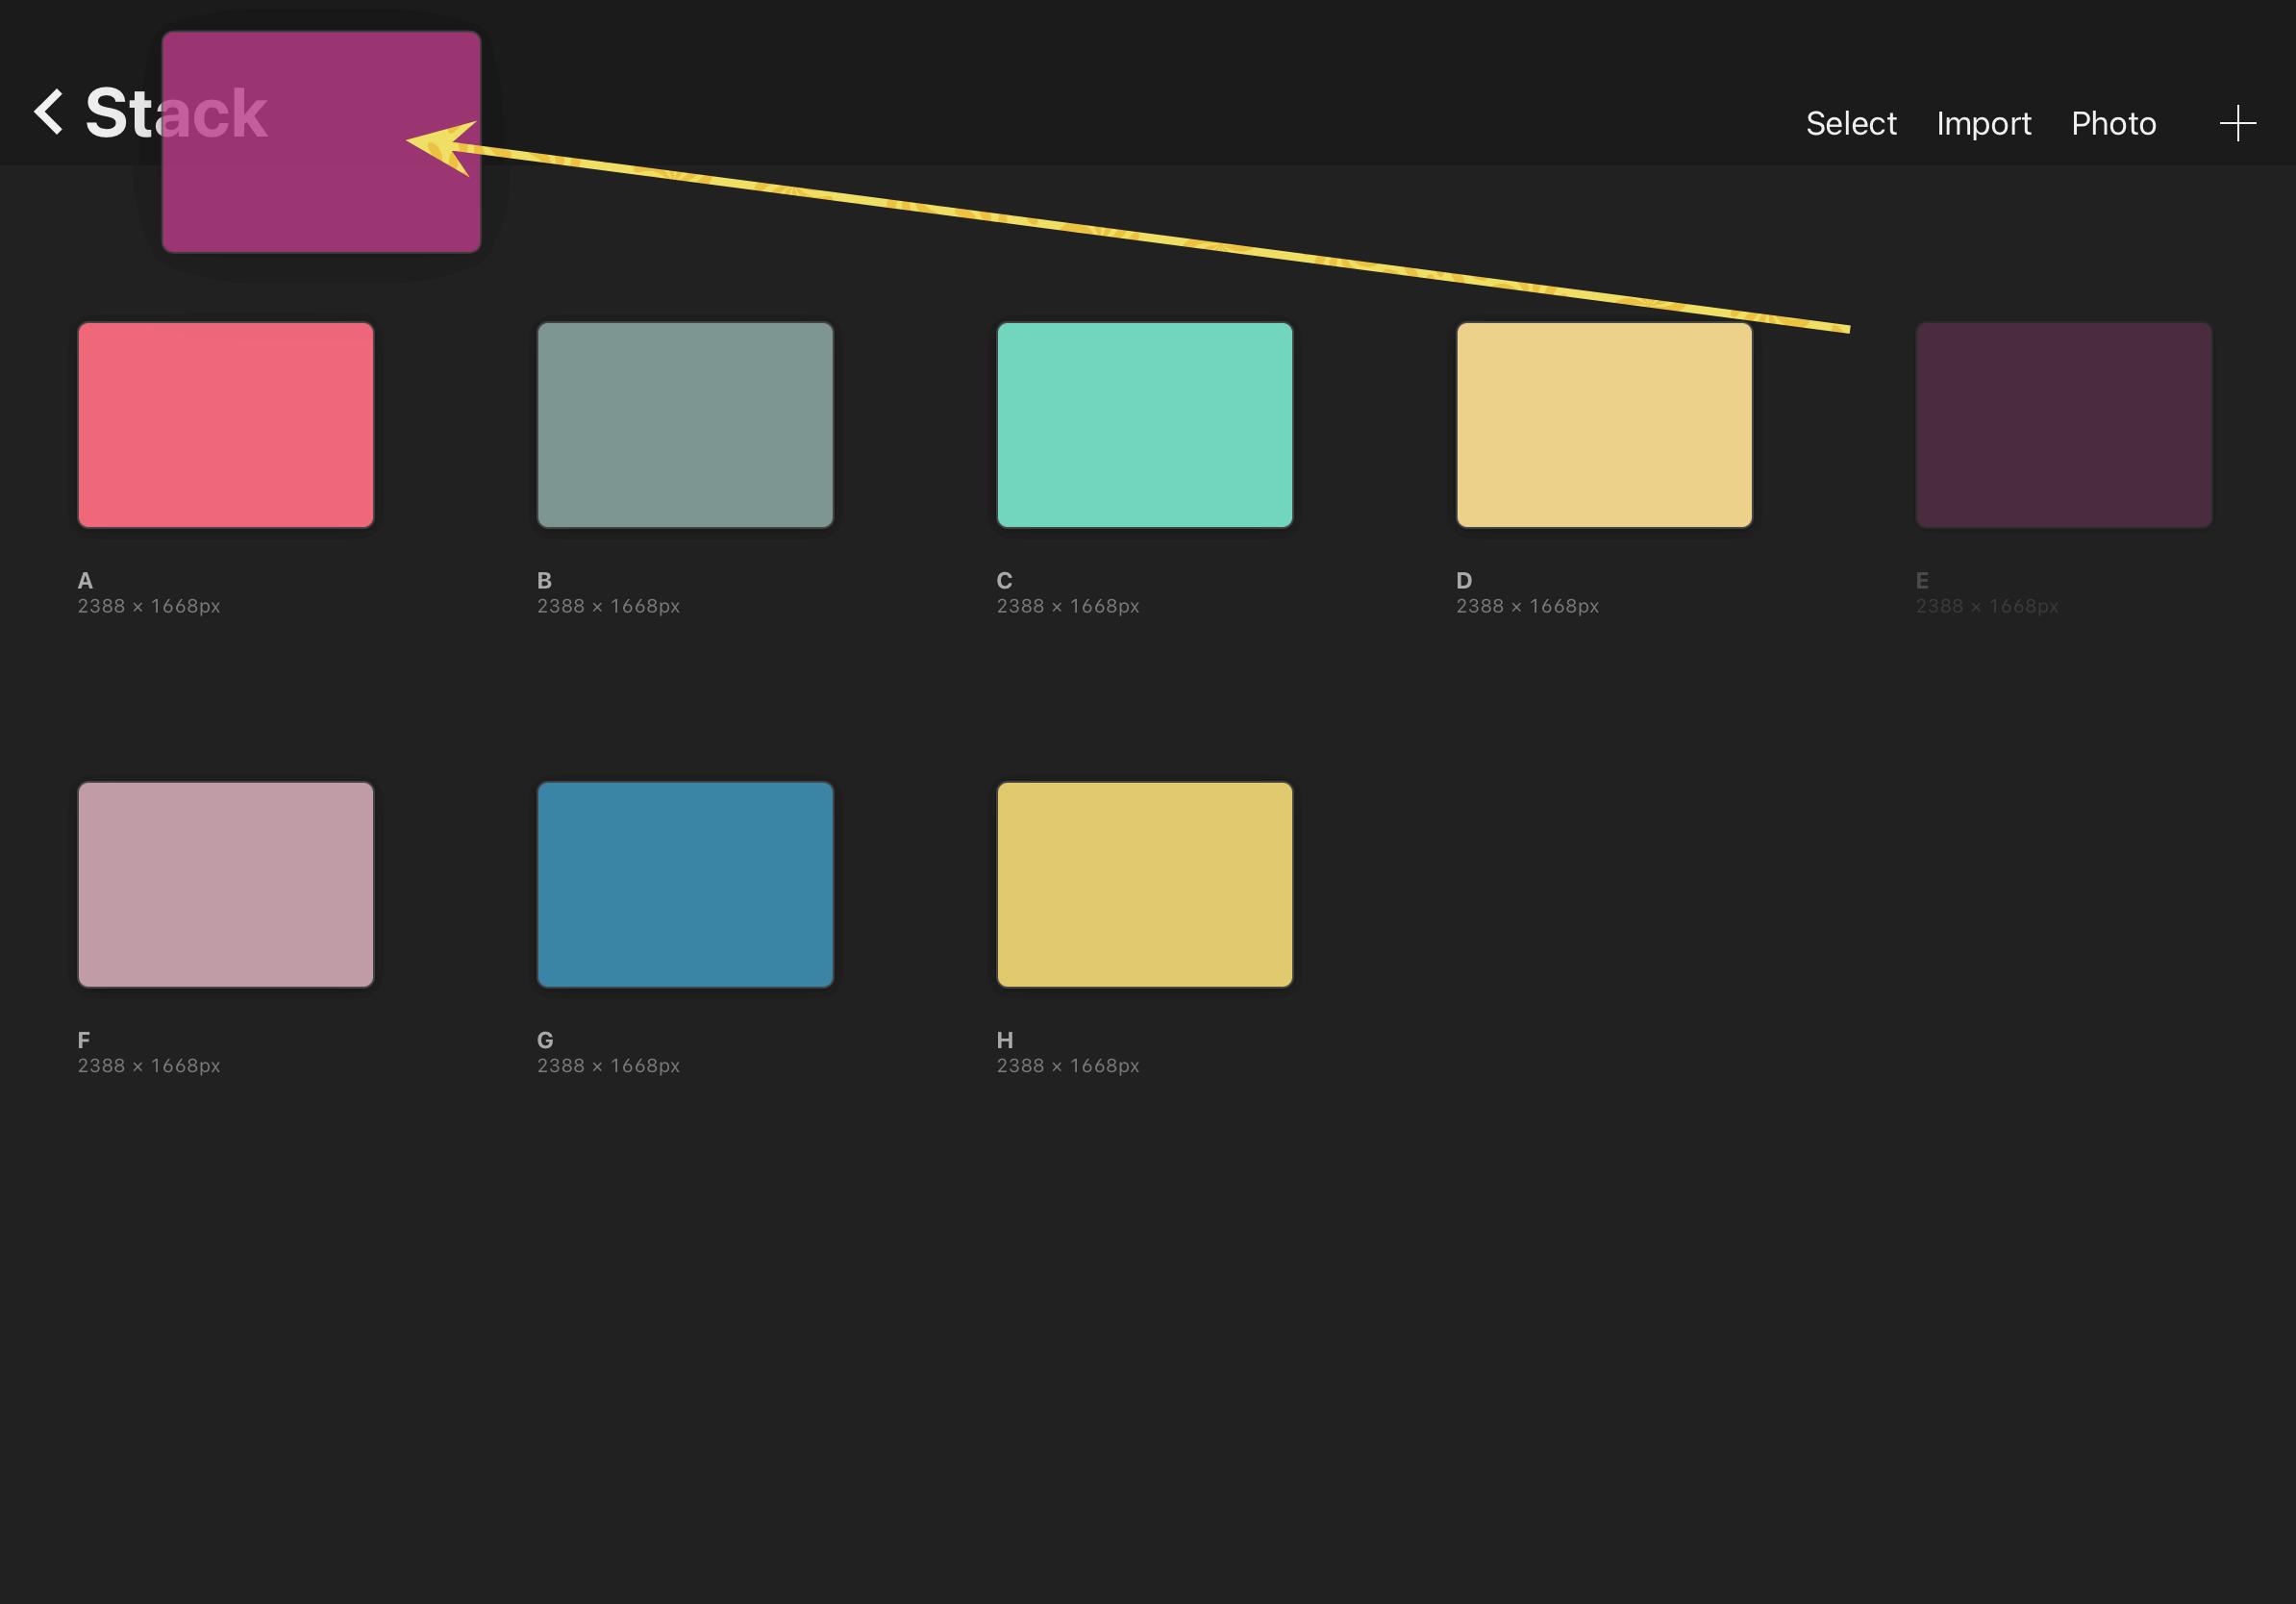
Task: Tap the dimensions text under artwork D
Action: (1528, 605)
